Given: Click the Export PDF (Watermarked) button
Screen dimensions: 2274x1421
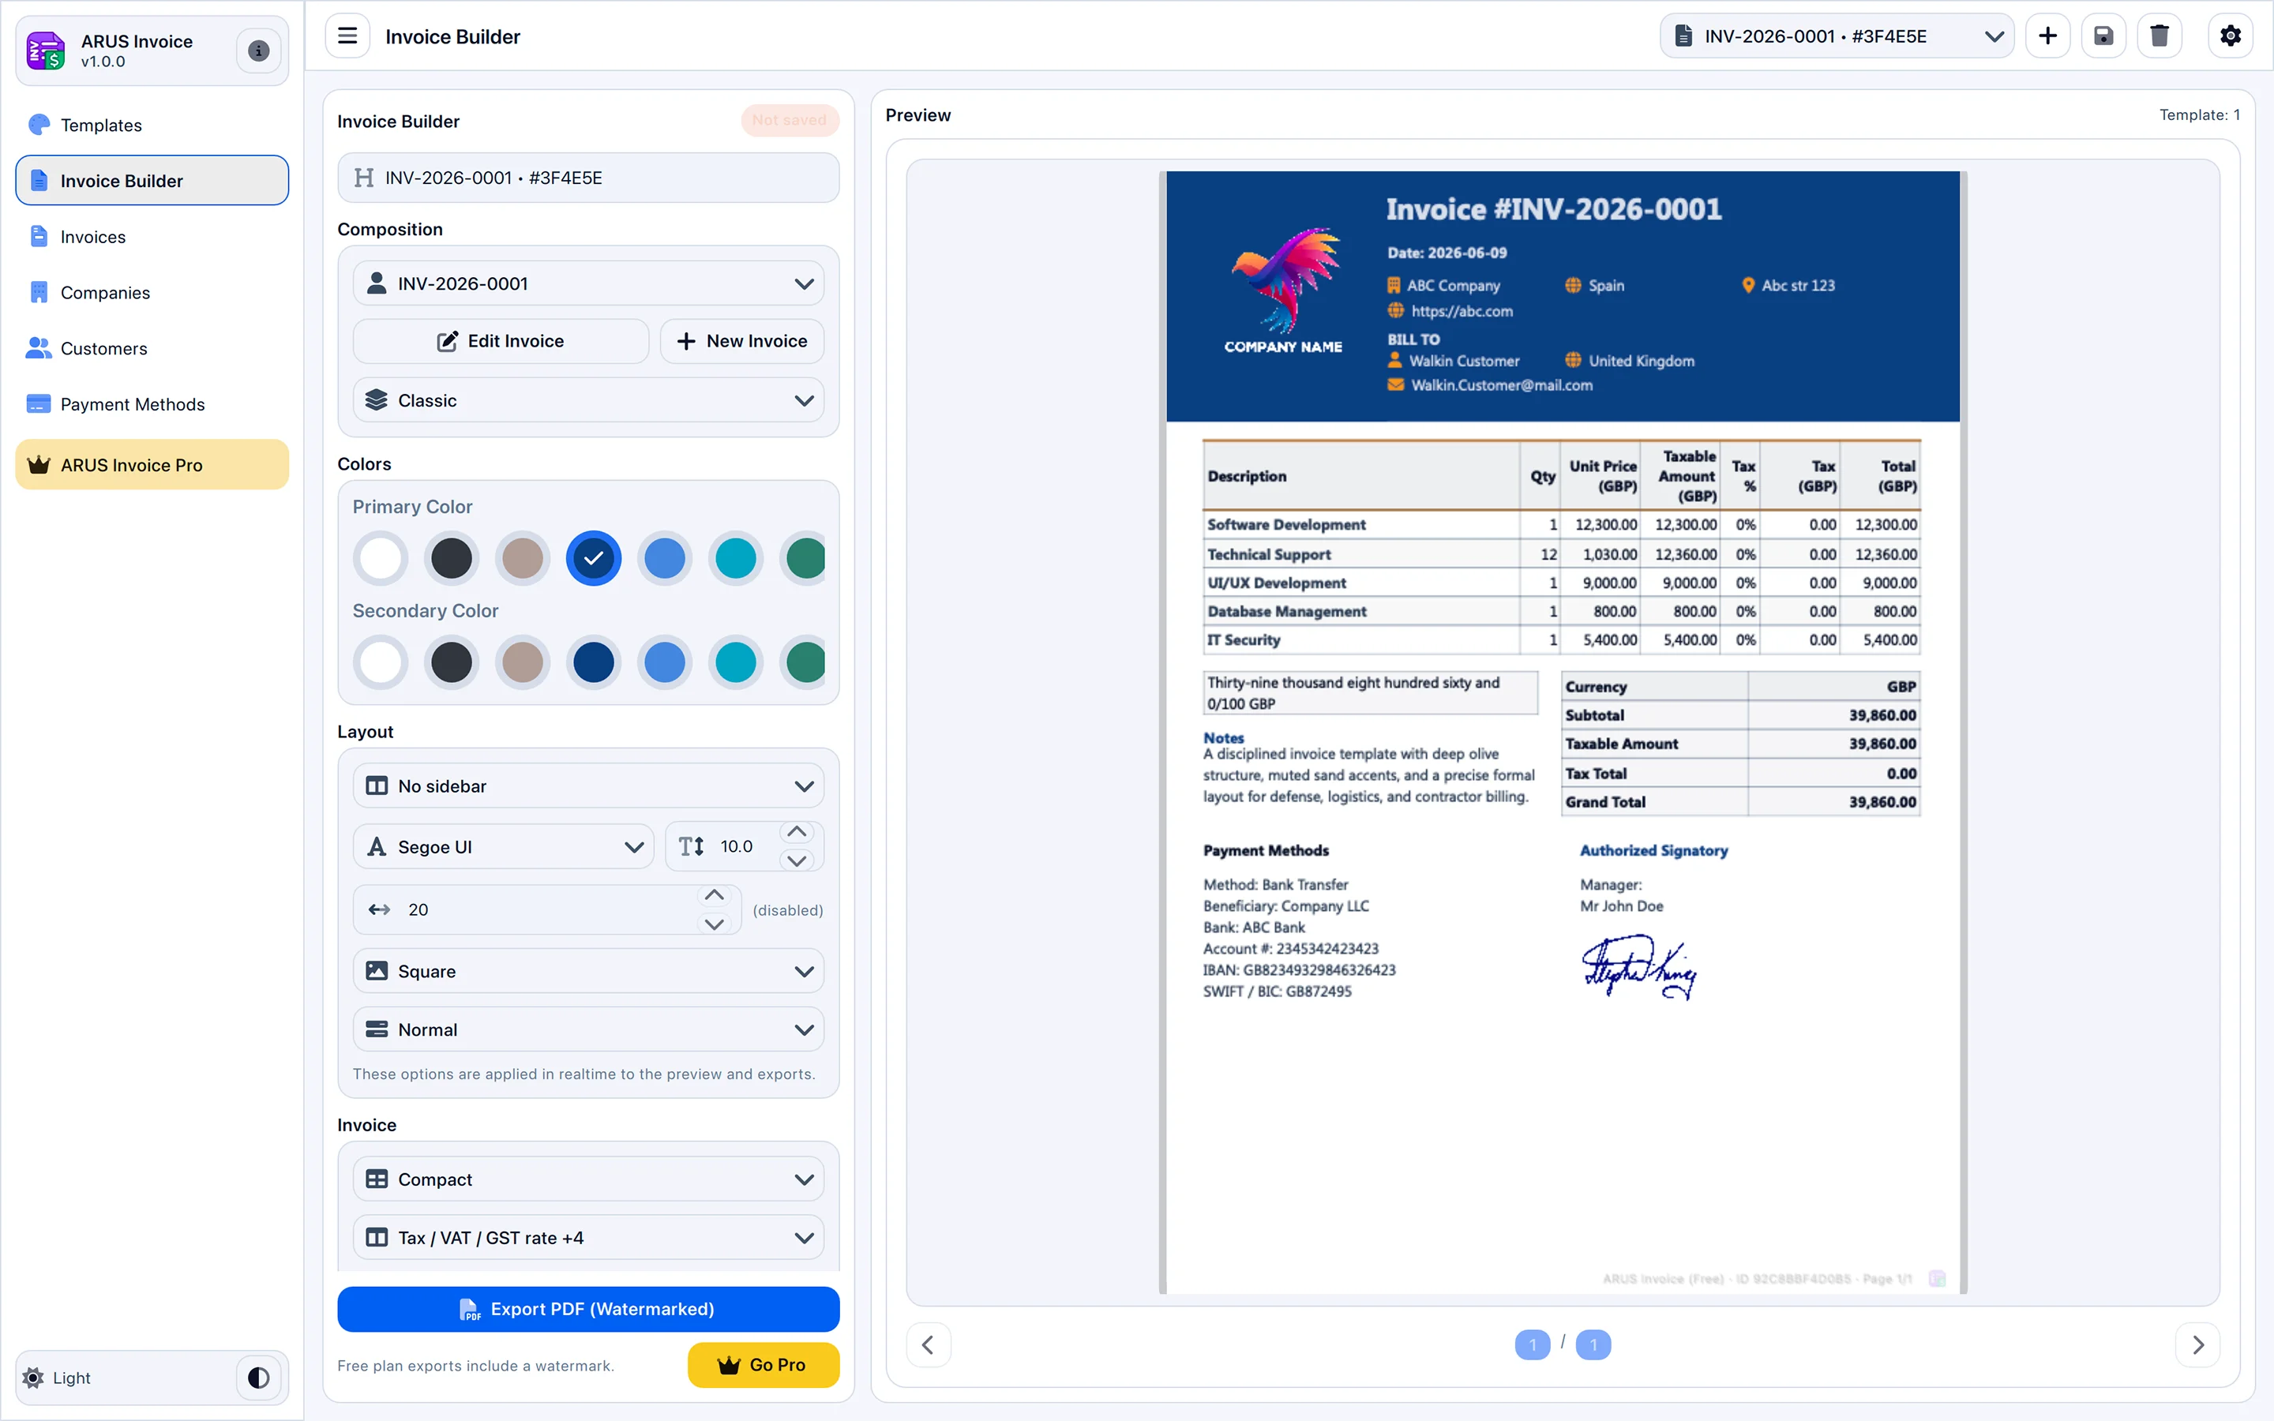Looking at the screenshot, I should click(587, 1308).
